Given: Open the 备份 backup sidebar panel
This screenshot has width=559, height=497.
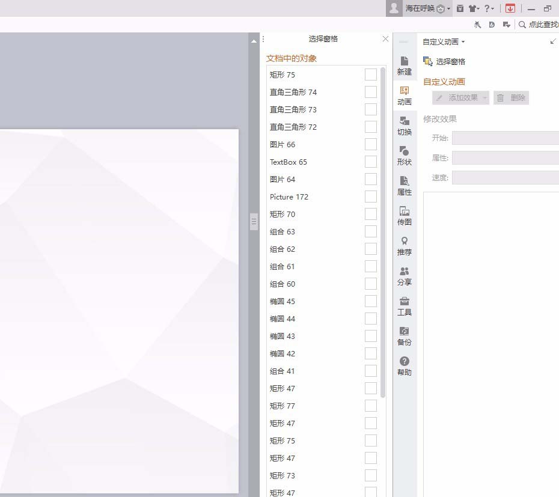Looking at the screenshot, I should (405, 336).
